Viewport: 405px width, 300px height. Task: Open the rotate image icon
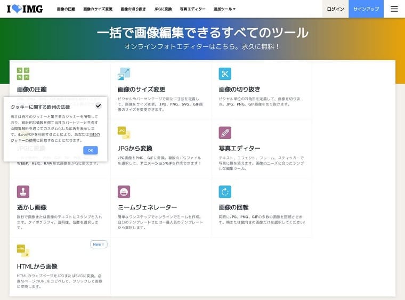tap(225, 192)
